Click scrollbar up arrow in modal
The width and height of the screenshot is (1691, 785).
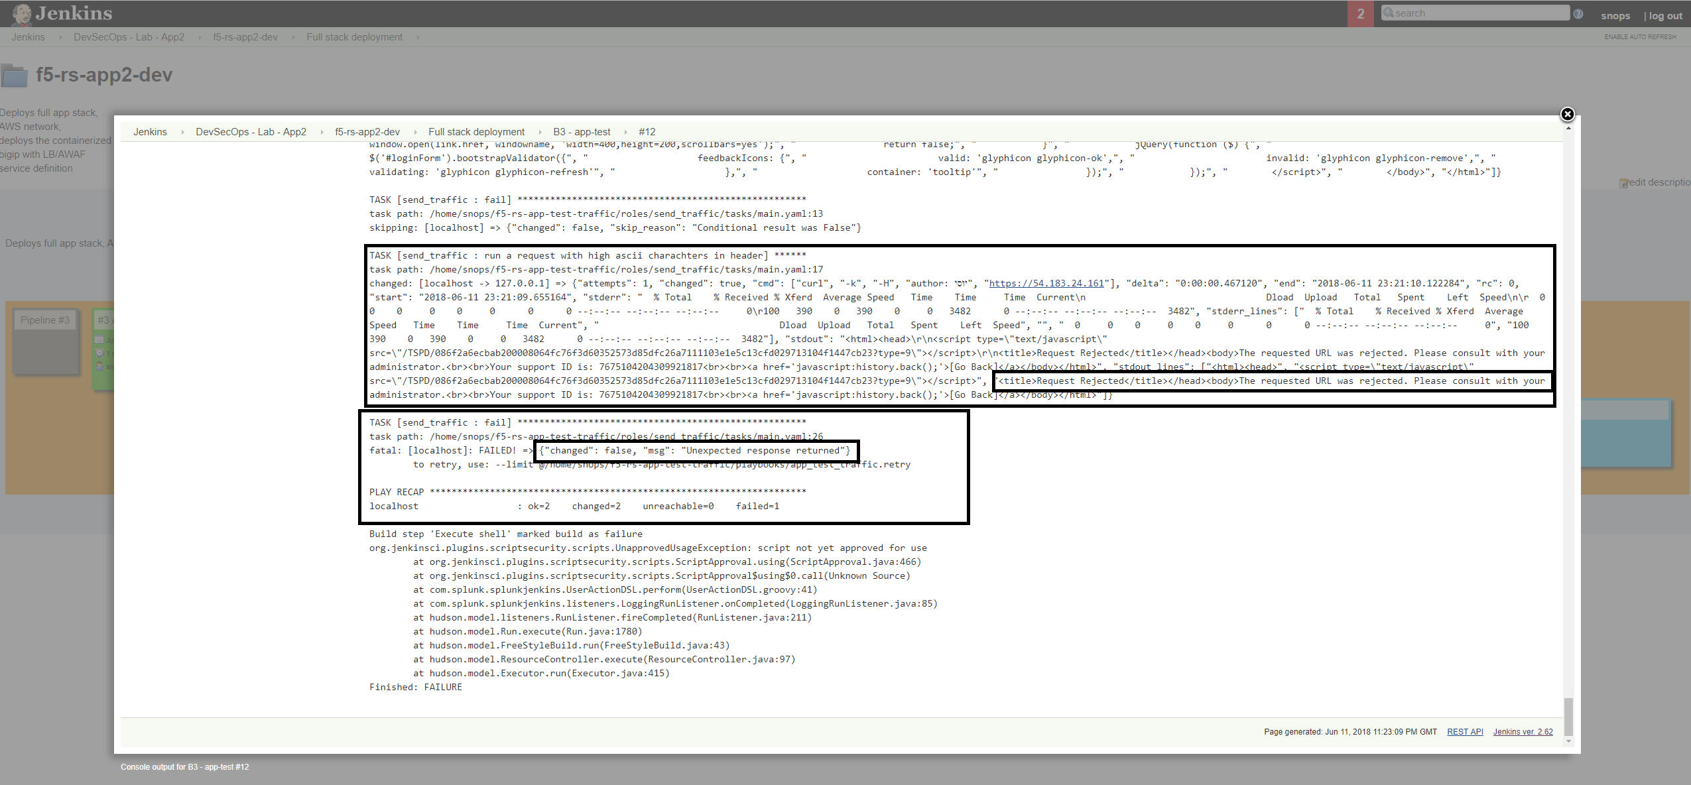click(x=1568, y=128)
